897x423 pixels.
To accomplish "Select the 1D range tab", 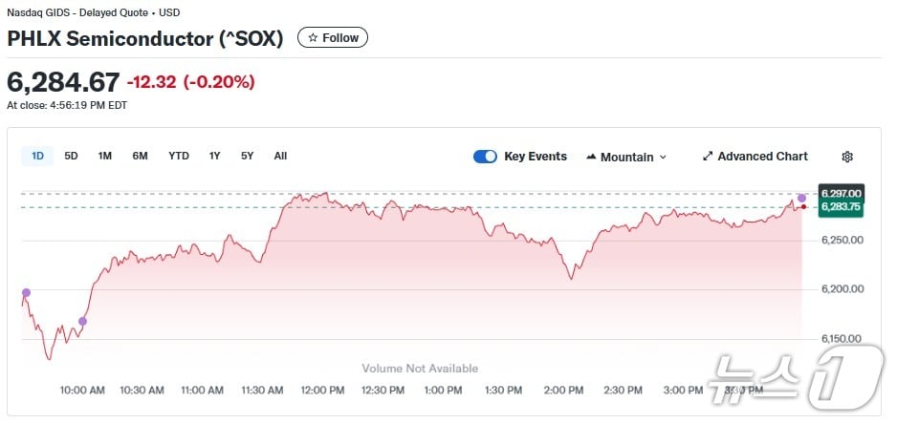I will click(x=38, y=156).
